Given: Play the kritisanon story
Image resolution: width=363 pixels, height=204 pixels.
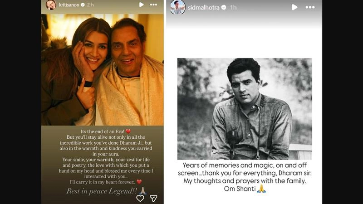Looking at the screenshot, I should click(x=141, y=5).
